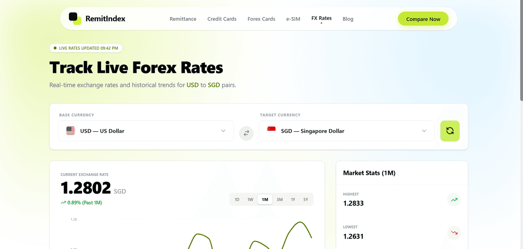The image size is (523, 249).
Task: Click USD in the subtitle text
Action: [193, 85]
